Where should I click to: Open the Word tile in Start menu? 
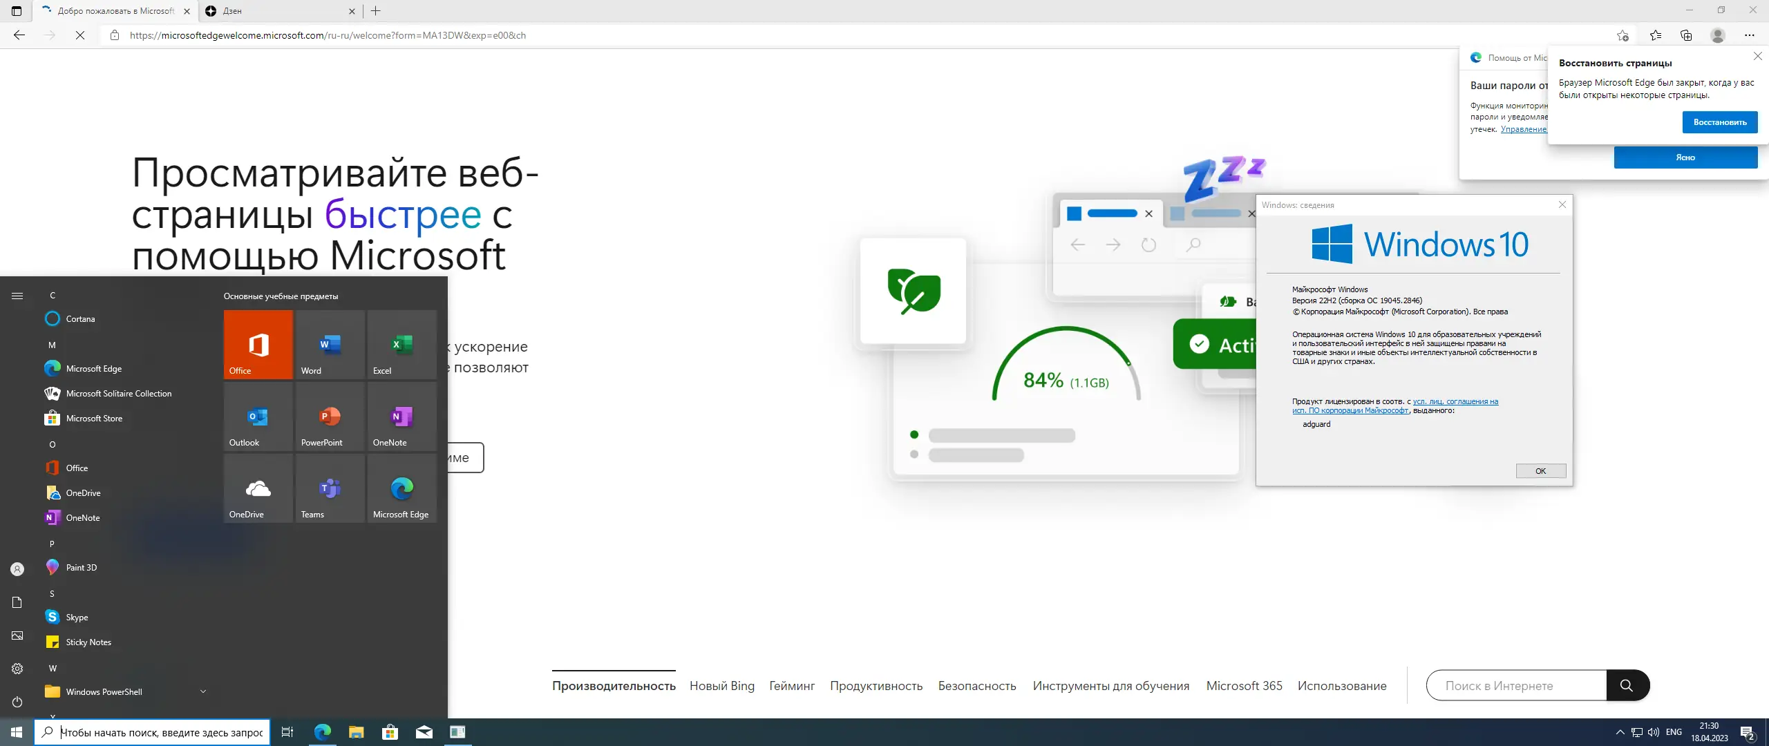coord(330,345)
